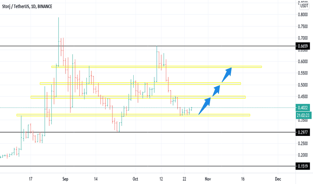
Task: Click the 0.4500 price axis value
Action: [303, 96]
